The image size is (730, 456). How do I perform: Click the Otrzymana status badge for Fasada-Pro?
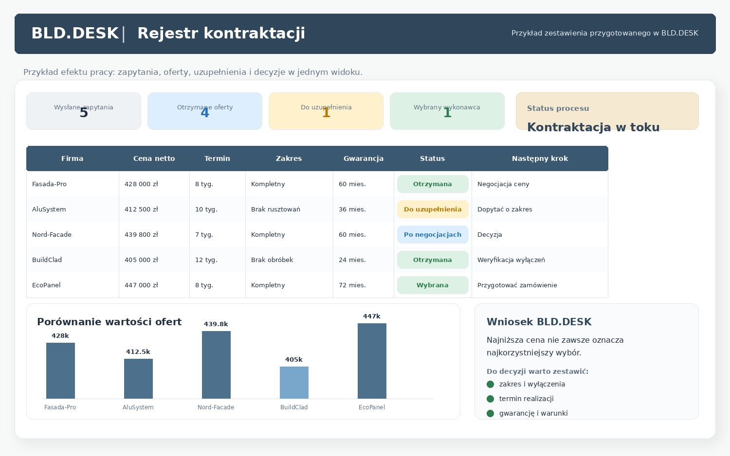pyautogui.click(x=433, y=184)
